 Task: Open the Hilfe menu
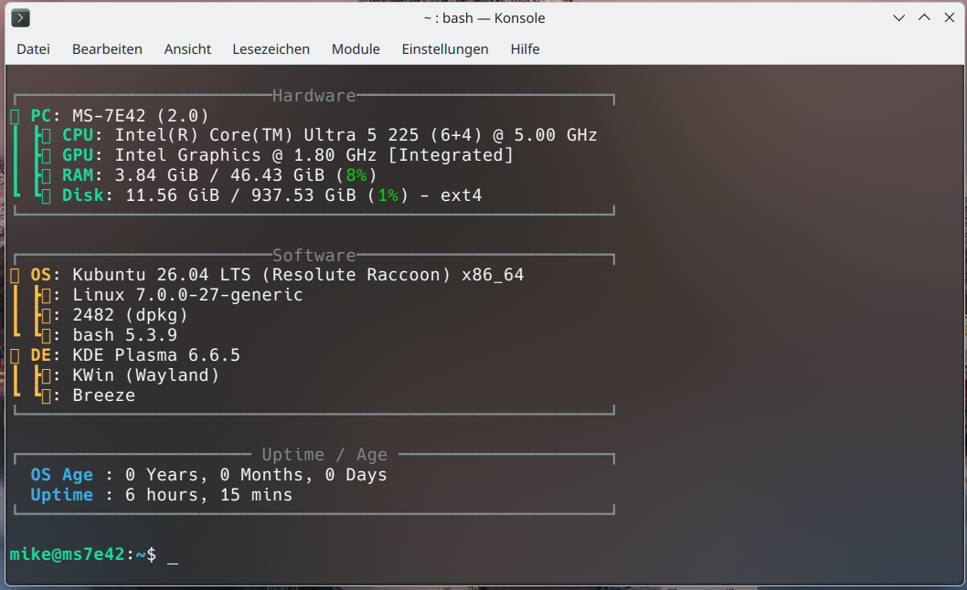point(525,49)
